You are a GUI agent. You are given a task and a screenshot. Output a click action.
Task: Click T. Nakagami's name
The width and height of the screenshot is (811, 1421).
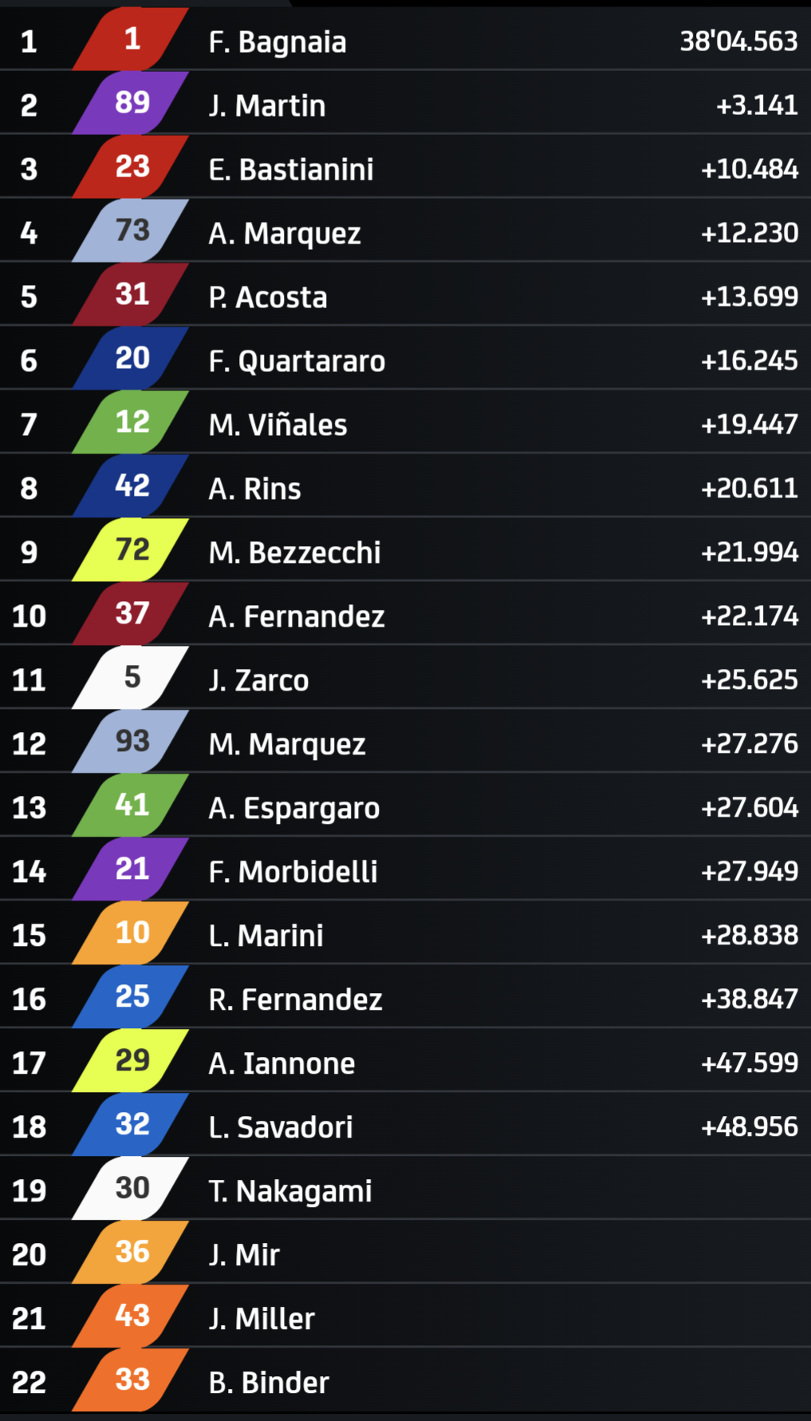click(290, 1191)
